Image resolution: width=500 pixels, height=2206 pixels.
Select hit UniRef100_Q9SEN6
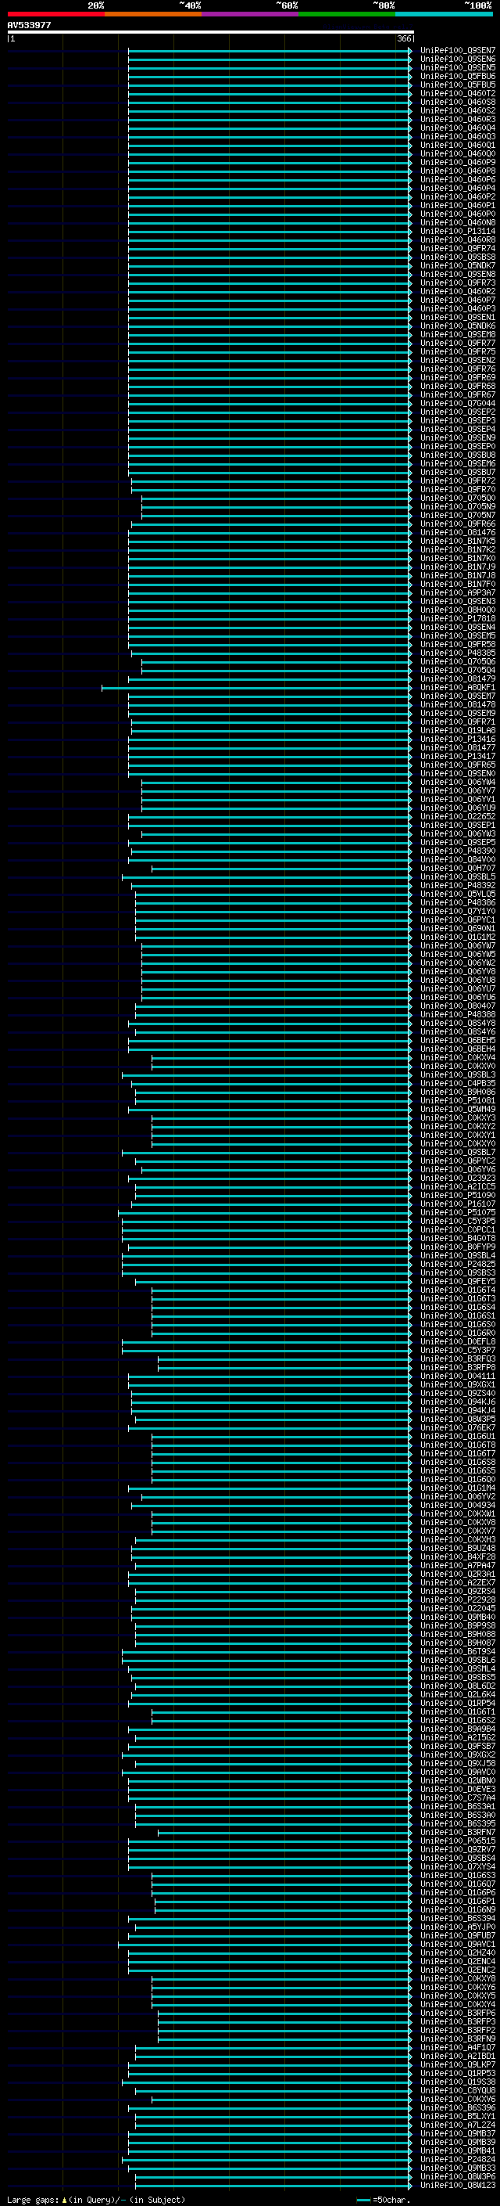coord(458,59)
